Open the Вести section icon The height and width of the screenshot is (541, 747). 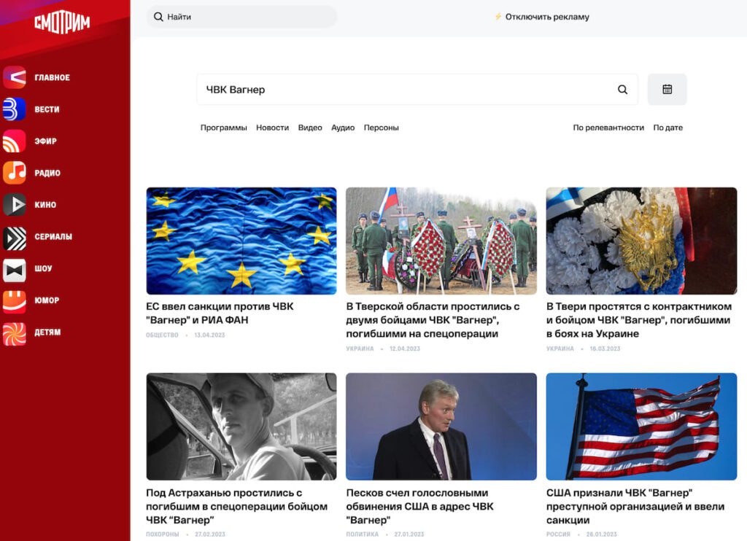coord(15,109)
